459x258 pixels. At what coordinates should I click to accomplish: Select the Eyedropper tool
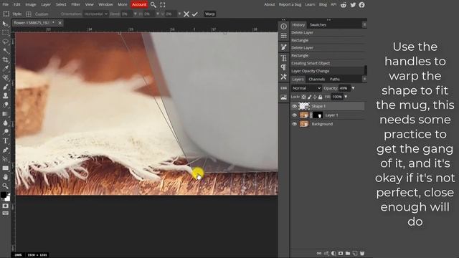click(x=5, y=69)
